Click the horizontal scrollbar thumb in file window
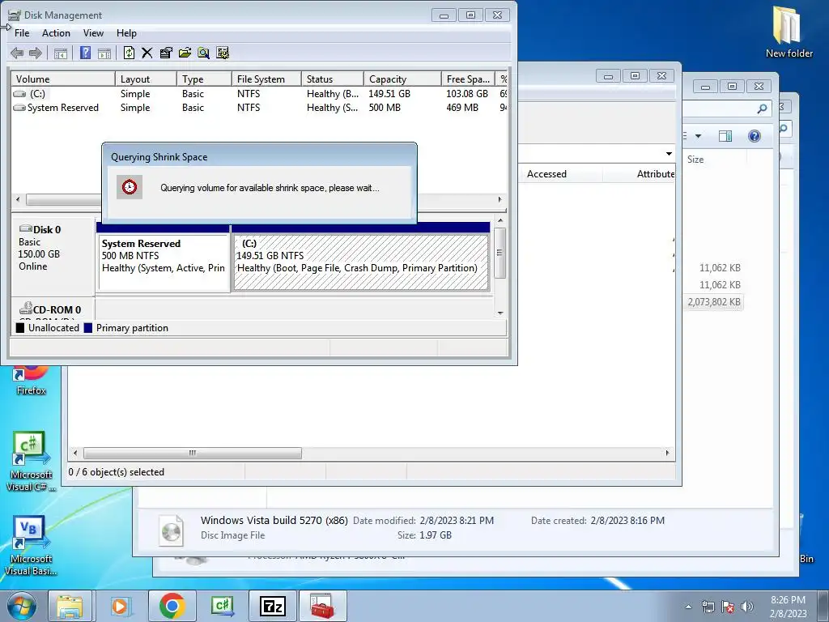The width and height of the screenshot is (829, 622). [193, 454]
